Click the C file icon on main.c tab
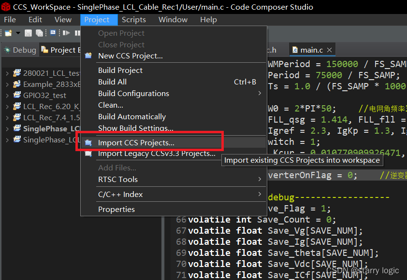Viewport: 407px width, 280px height. point(295,50)
